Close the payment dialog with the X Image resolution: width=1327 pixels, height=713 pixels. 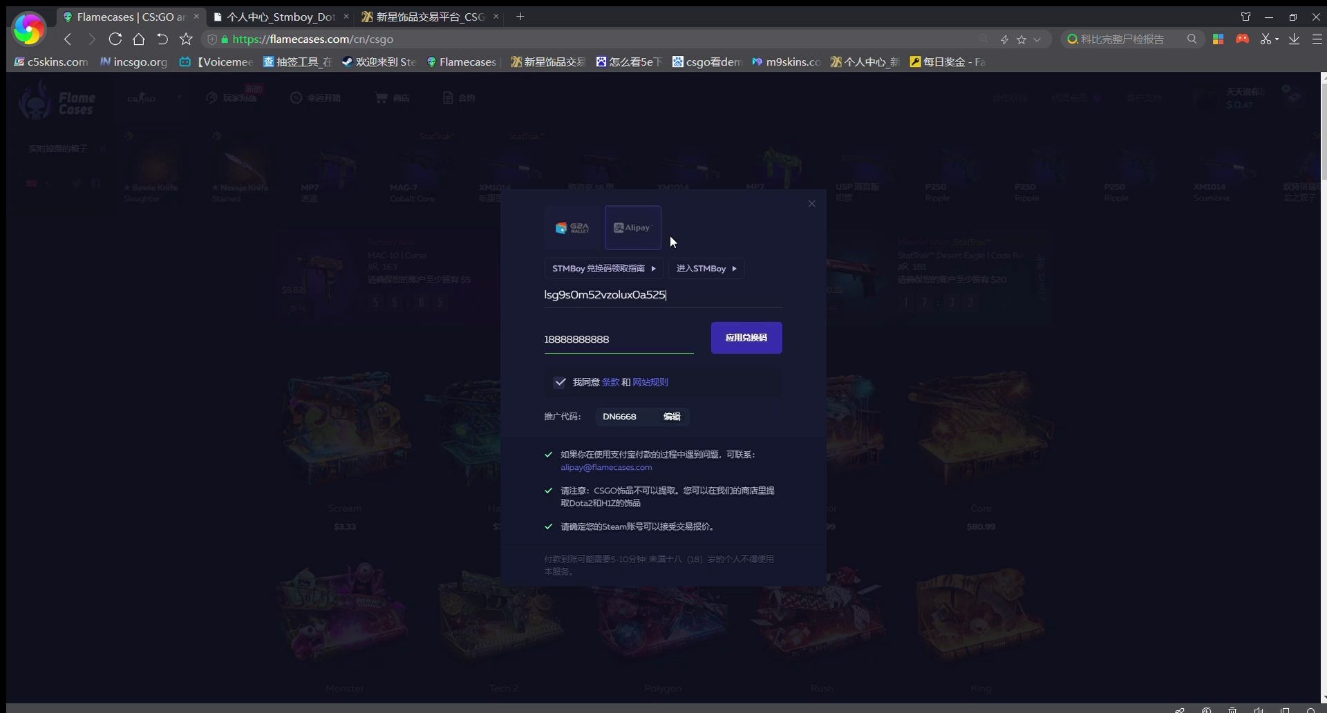[x=812, y=204]
